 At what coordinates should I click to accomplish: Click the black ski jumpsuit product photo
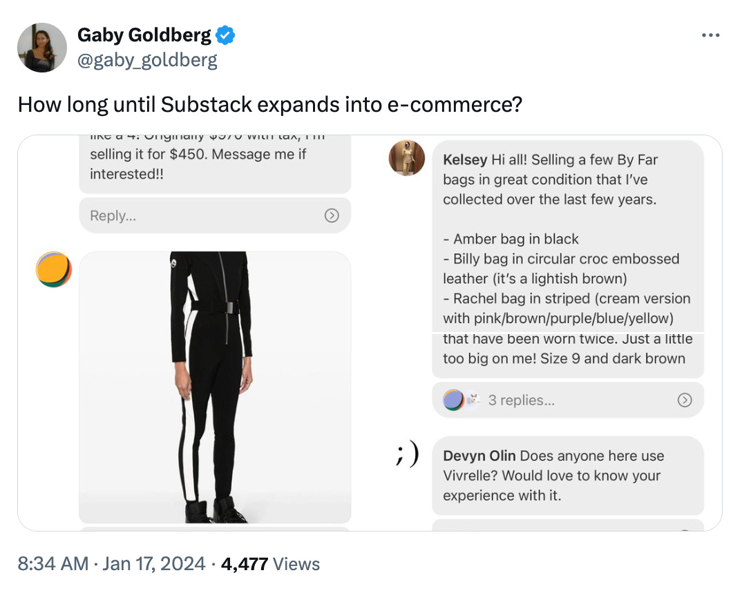click(216, 387)
